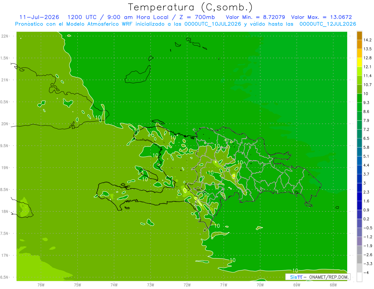Screen dimensions: 374x289
Task: Click the 70W longitude label
Action: tap(260, 285)
